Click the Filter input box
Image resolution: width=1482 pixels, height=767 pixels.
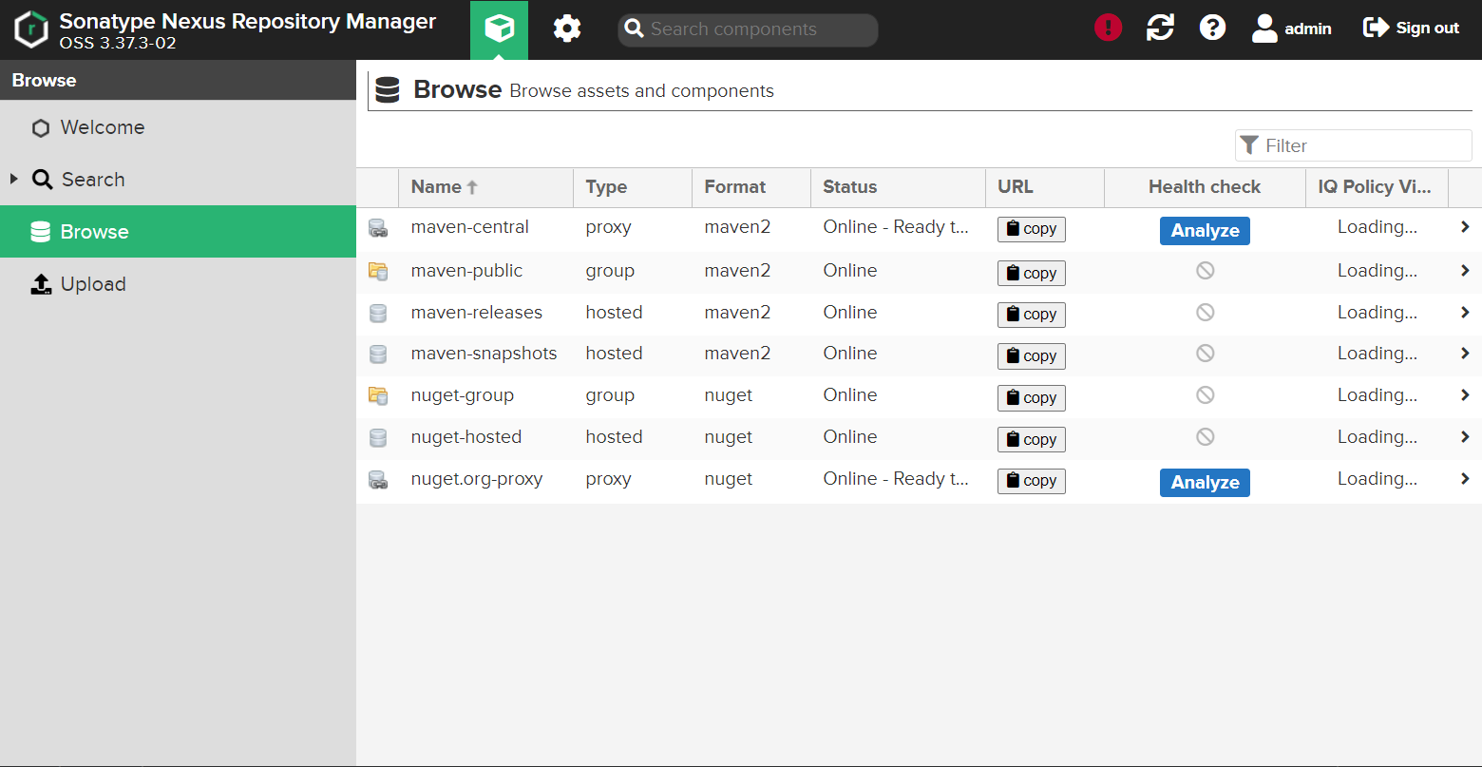(x=1354, y=145)
